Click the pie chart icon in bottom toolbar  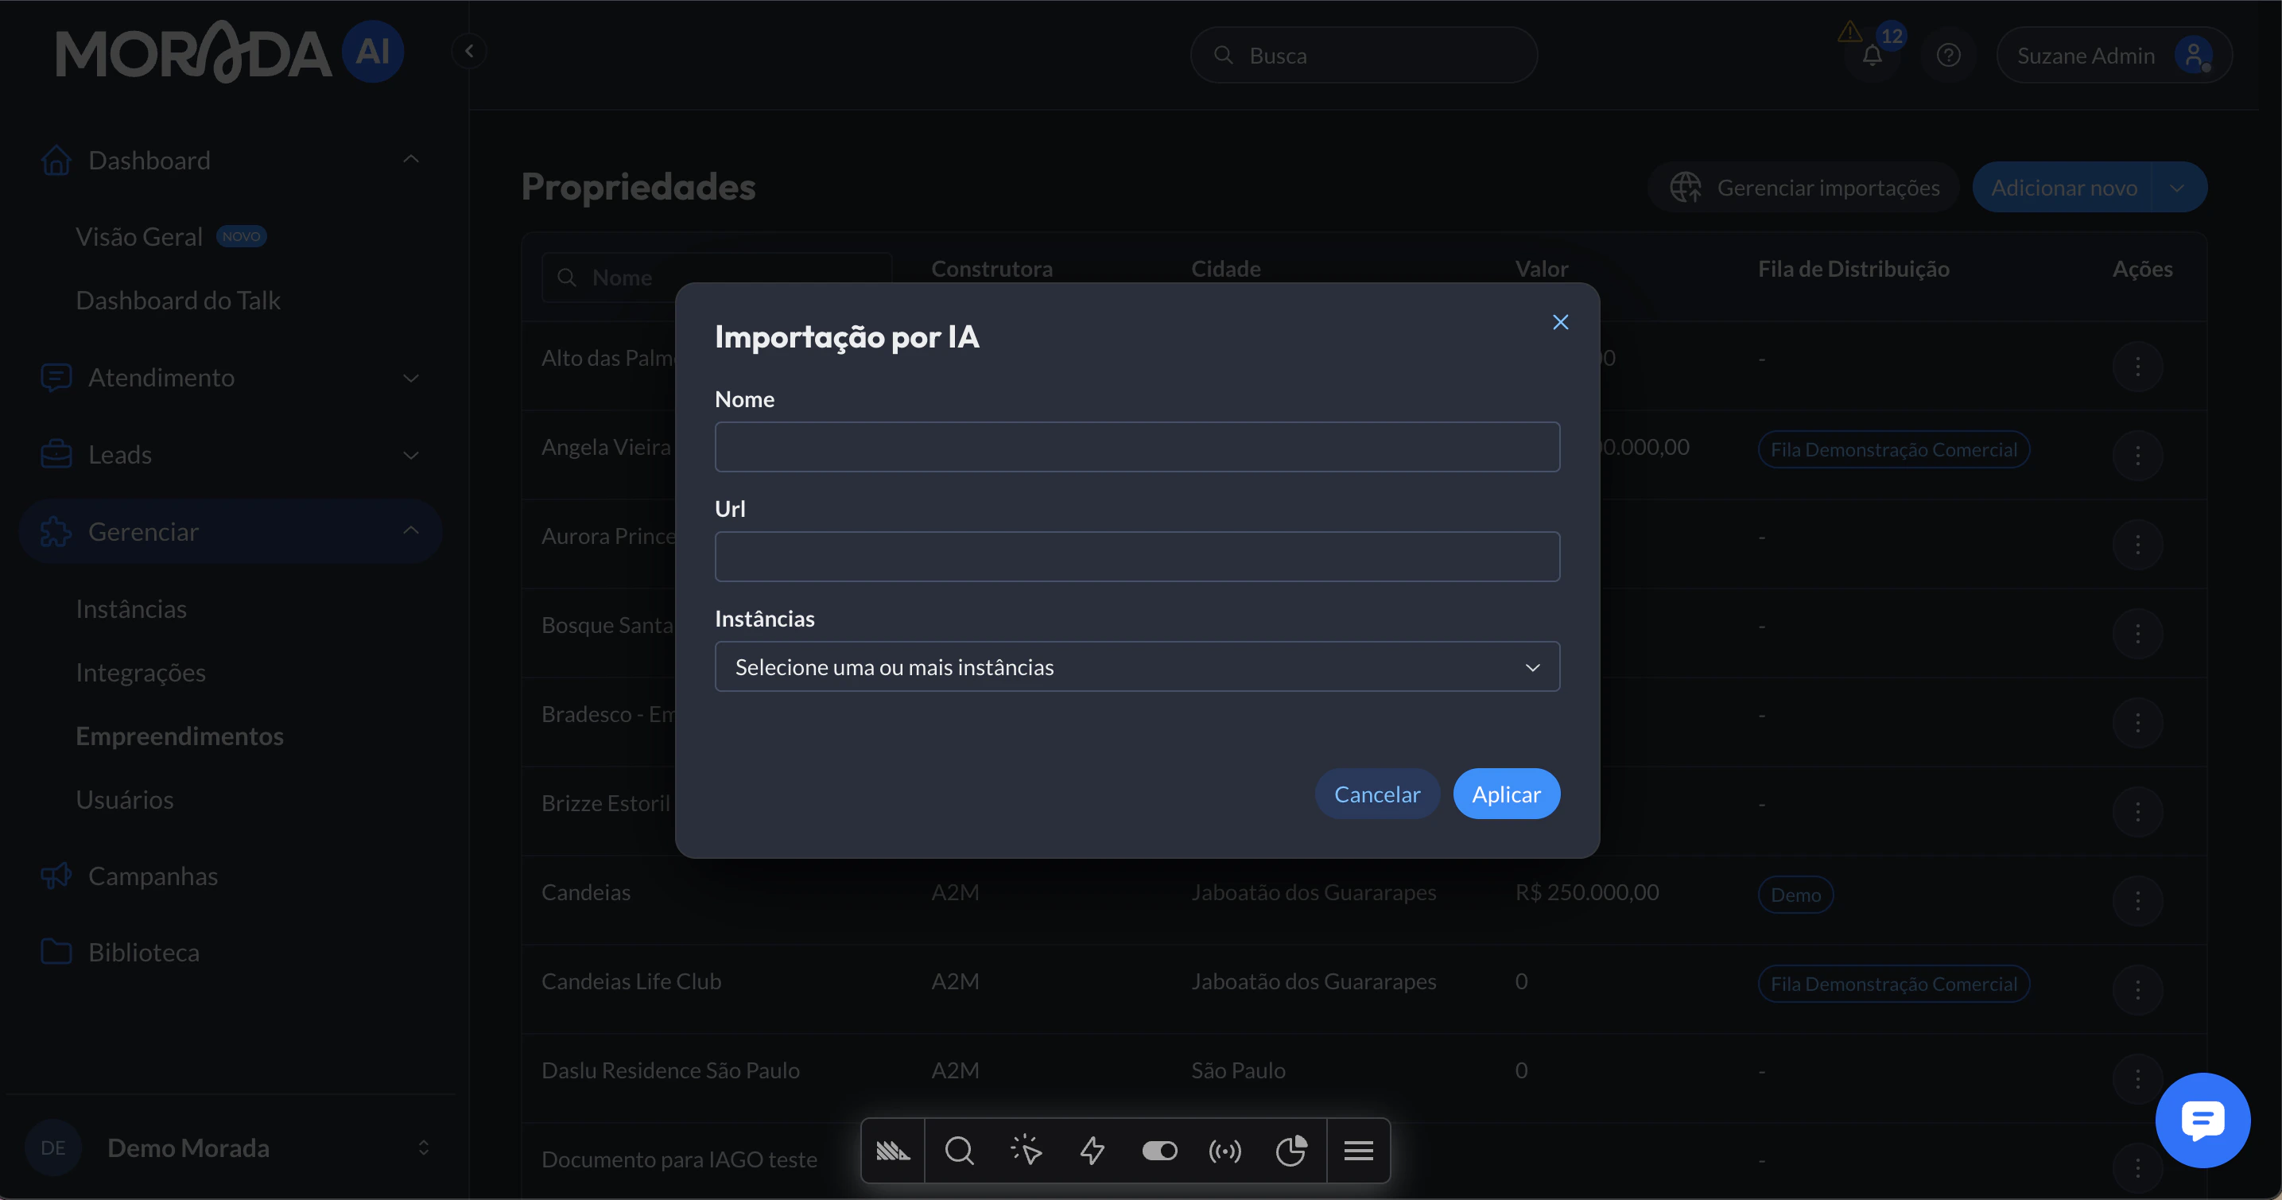tap(1290, 1151)
